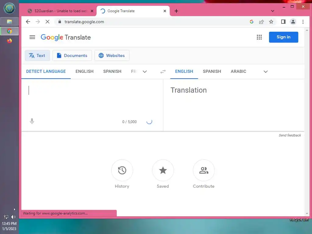The image size is (312, 234).
Task: Open File Explorer from taskbar
Action: pyautogui.click(x=9, y=21)
